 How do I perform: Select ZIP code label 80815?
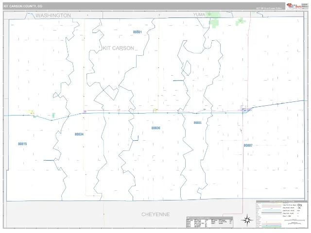pyautogui.click(x=22, y=144)
